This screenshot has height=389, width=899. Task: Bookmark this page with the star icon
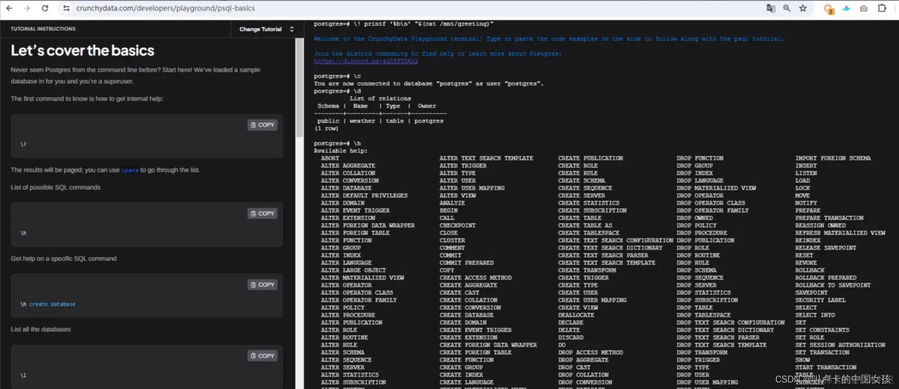click(803, 8)
